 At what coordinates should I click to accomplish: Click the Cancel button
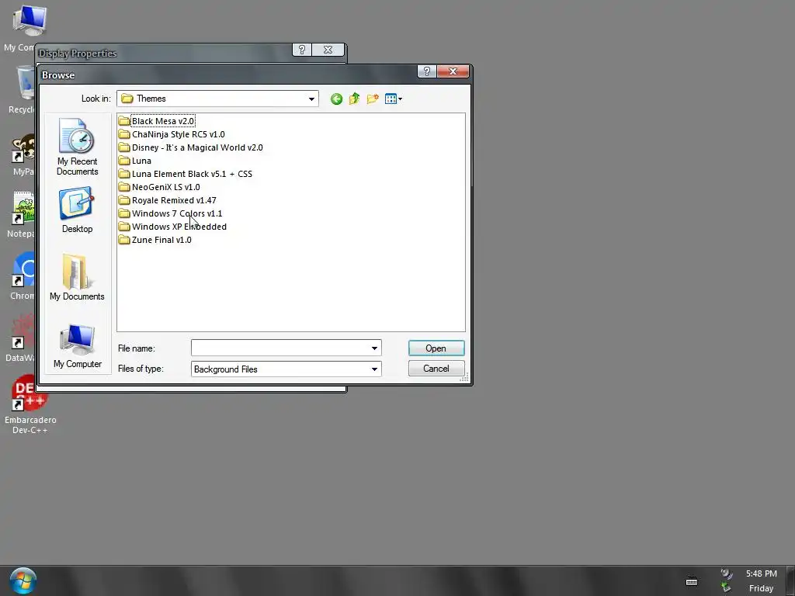click(436, 369)
